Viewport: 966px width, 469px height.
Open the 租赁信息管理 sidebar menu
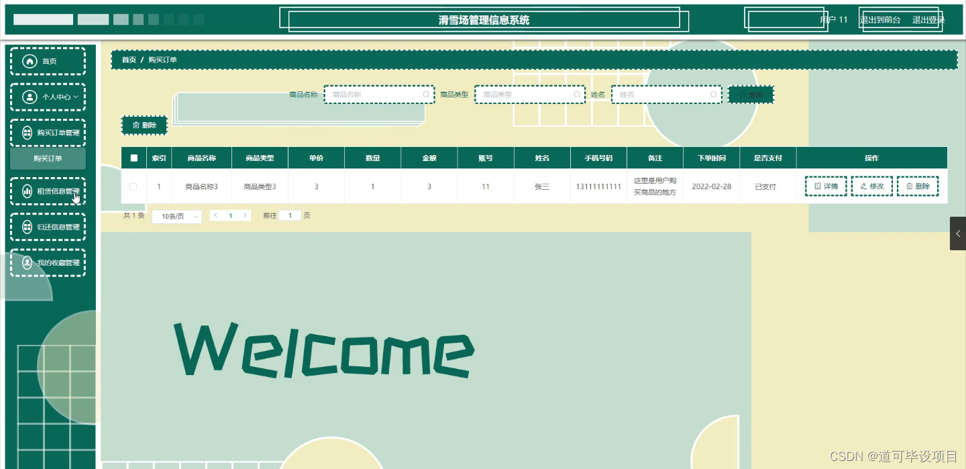48,191
